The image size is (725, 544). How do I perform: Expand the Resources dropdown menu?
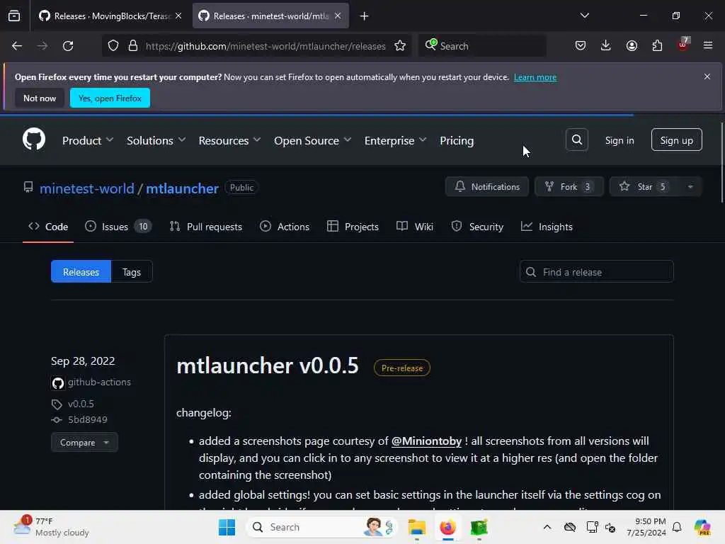point(229,141)
